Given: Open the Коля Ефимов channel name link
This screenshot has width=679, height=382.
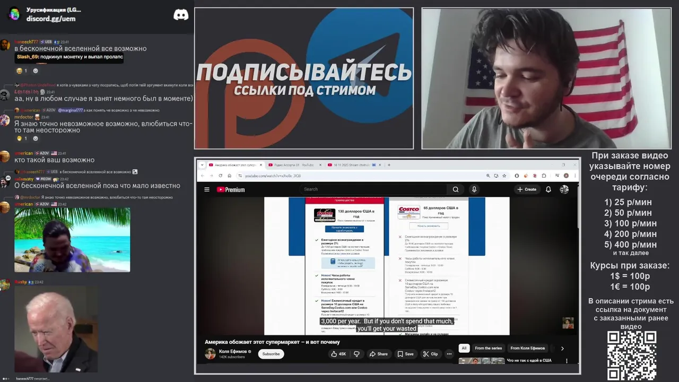Looking at the screenshot, I should coord(233,351).
